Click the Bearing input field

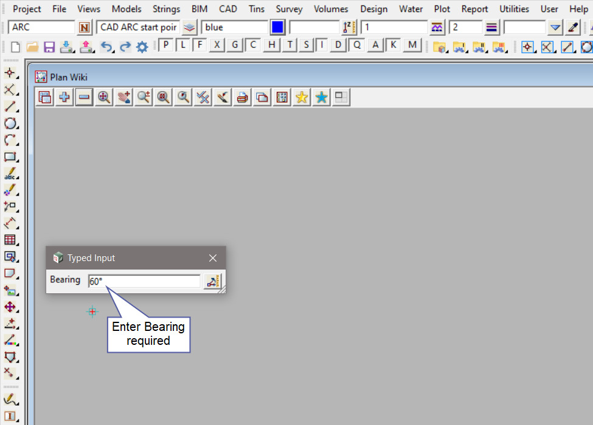click(144, 281)
